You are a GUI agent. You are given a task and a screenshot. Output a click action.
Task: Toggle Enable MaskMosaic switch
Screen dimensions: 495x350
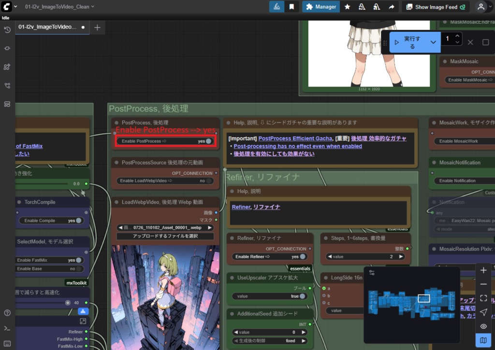(x=471, y=80)
